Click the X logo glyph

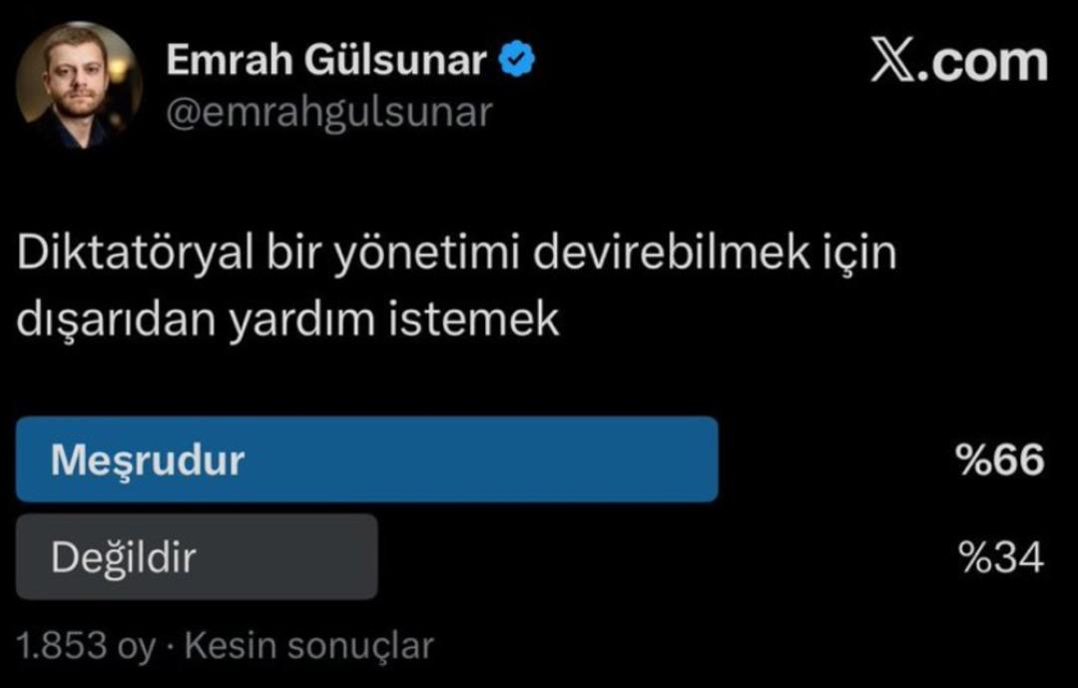click(x=893, y=61)
